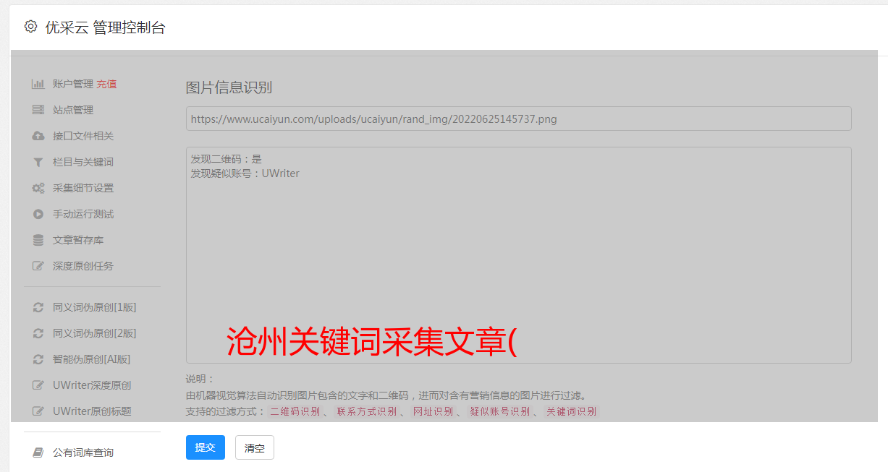Click the bar chart icon for 账户管理
The height and width of the screenshot is (472, 888).
38,84
